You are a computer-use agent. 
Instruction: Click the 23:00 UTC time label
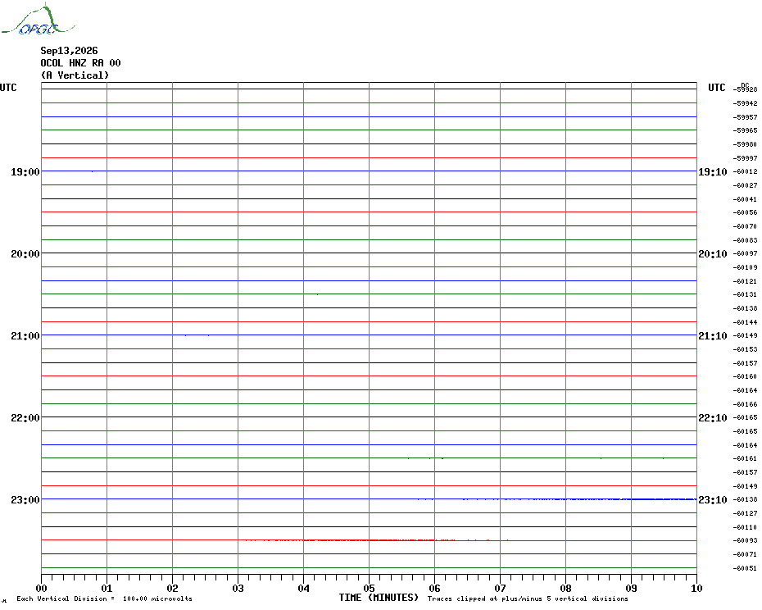click(25, 499)
